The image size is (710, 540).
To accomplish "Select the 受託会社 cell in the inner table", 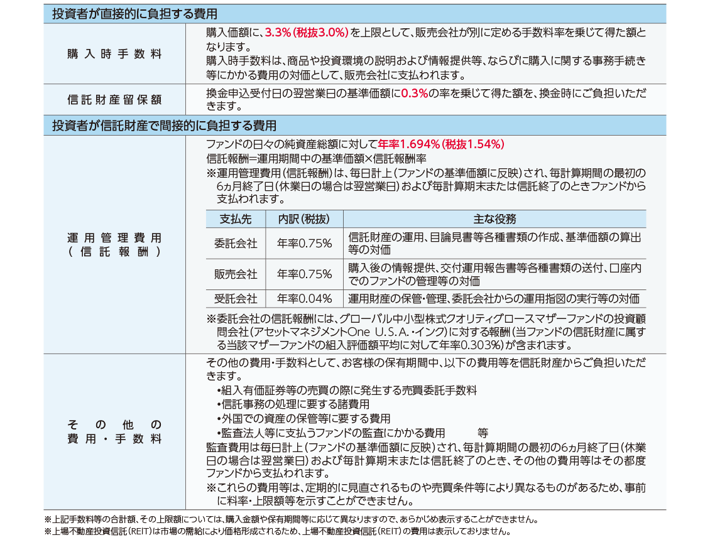I will pyautogui.click(x=235, y=299).
